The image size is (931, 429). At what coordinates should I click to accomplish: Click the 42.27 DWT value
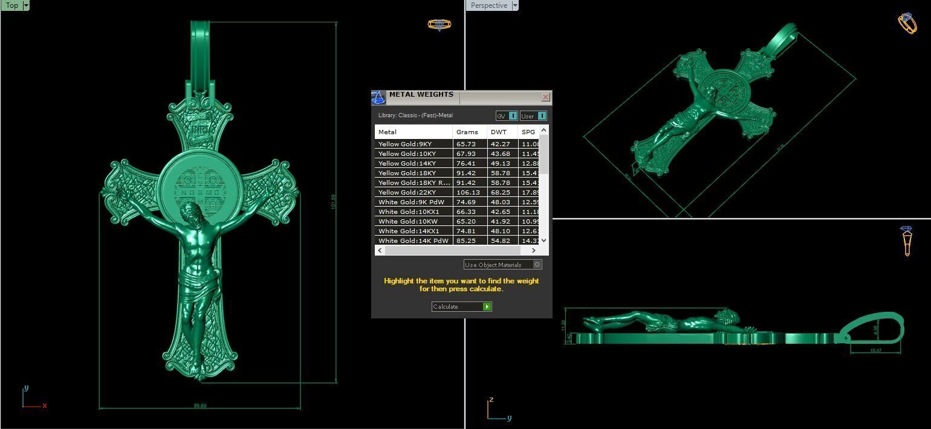500,144
